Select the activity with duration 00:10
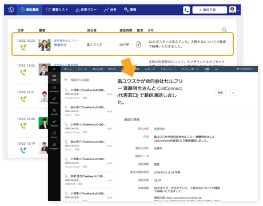The image size is (263, 206). (x=88, y=163)
